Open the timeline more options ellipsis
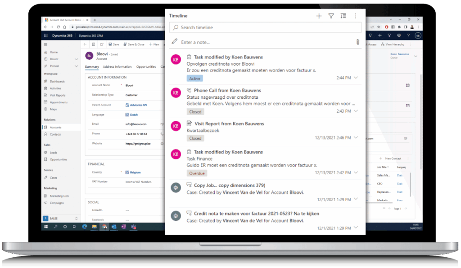 [355, 16]
